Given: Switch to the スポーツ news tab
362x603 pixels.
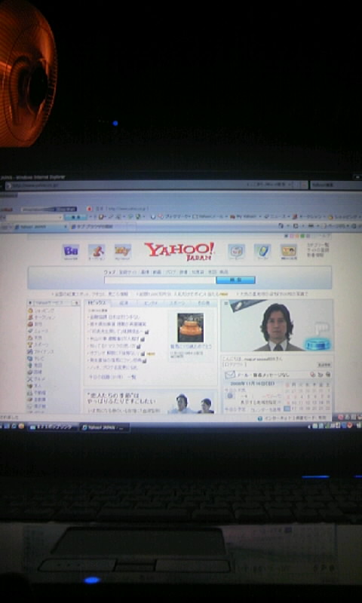Looking at the screenshot, I should tap(177, 303).
